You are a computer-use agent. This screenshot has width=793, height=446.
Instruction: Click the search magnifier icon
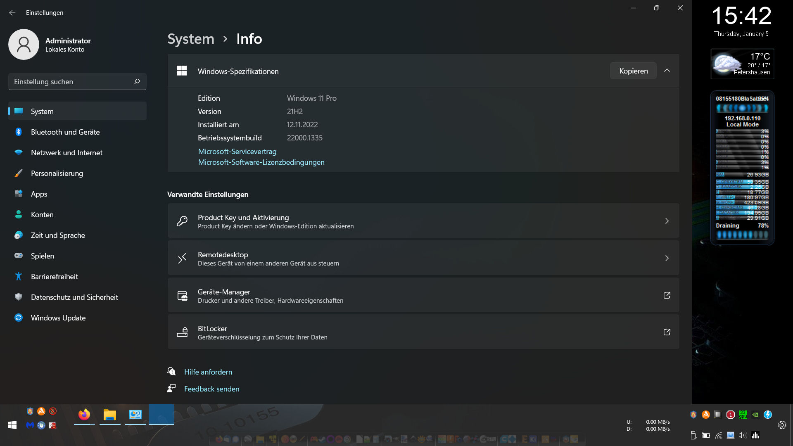click(137, 82)
